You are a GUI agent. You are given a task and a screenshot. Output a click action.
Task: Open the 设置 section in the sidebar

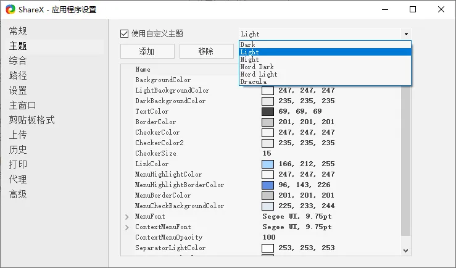tap(18, 90)
